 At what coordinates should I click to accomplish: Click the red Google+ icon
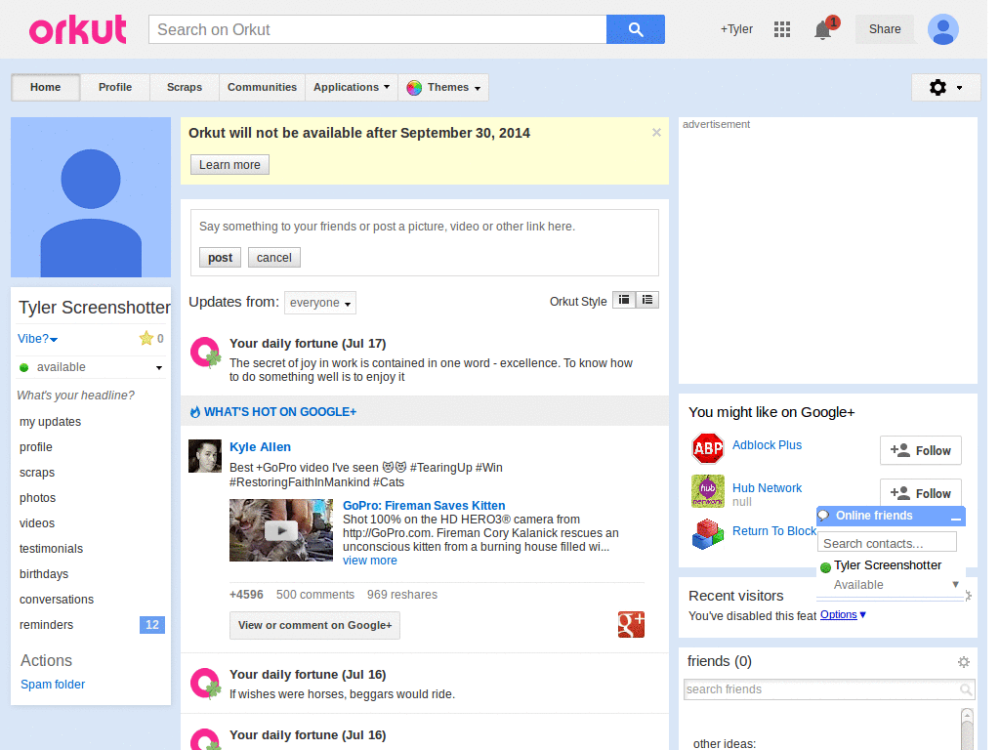(x=631, y=624)
